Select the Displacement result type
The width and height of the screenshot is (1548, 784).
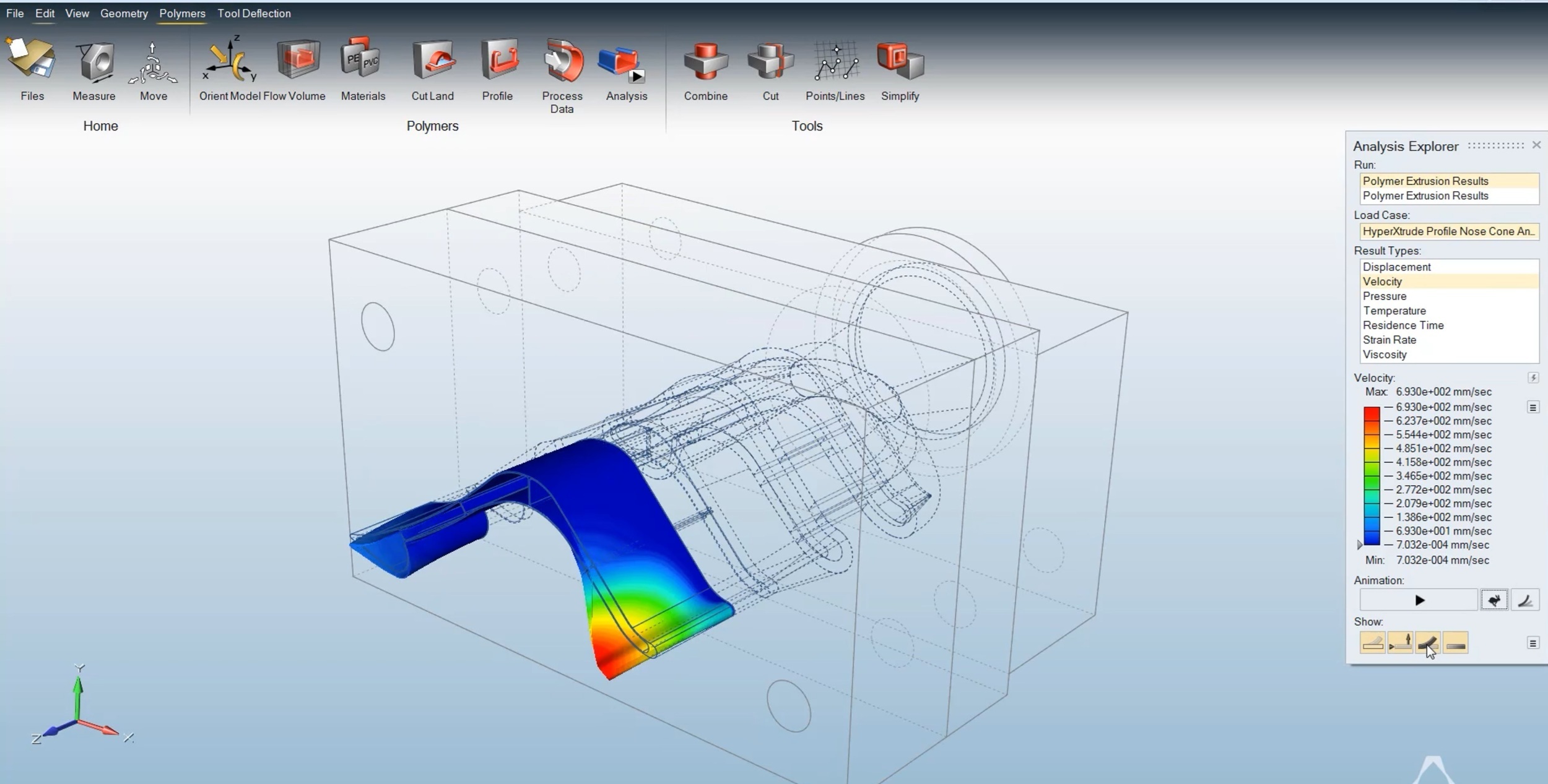pos(1449,267)
